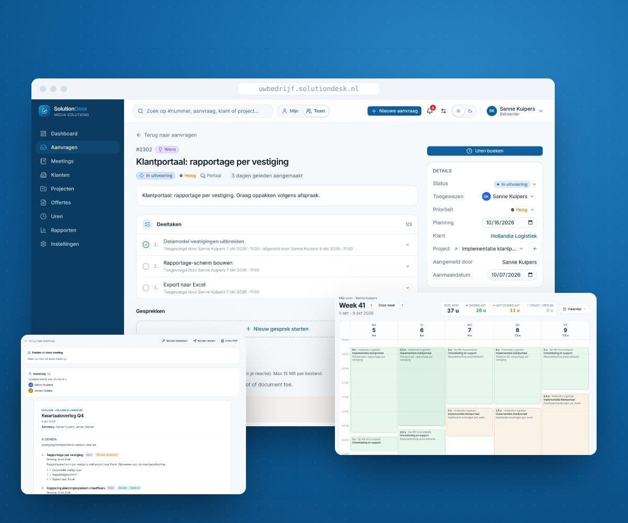Click the Friday 9 column header in calendar
This screenshot has width=628, height=523.
565,330
